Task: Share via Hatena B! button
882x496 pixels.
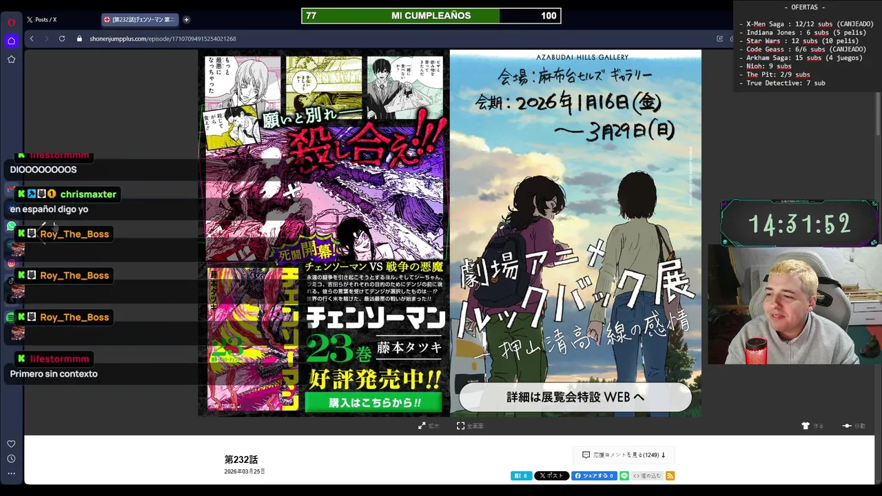Action: click(521, 476)
